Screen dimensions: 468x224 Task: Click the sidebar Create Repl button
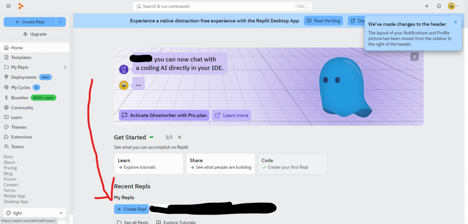tap(30, 22)
